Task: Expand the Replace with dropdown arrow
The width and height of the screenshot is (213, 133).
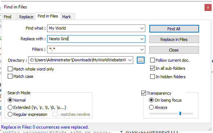Action: [x=142, y=39]
